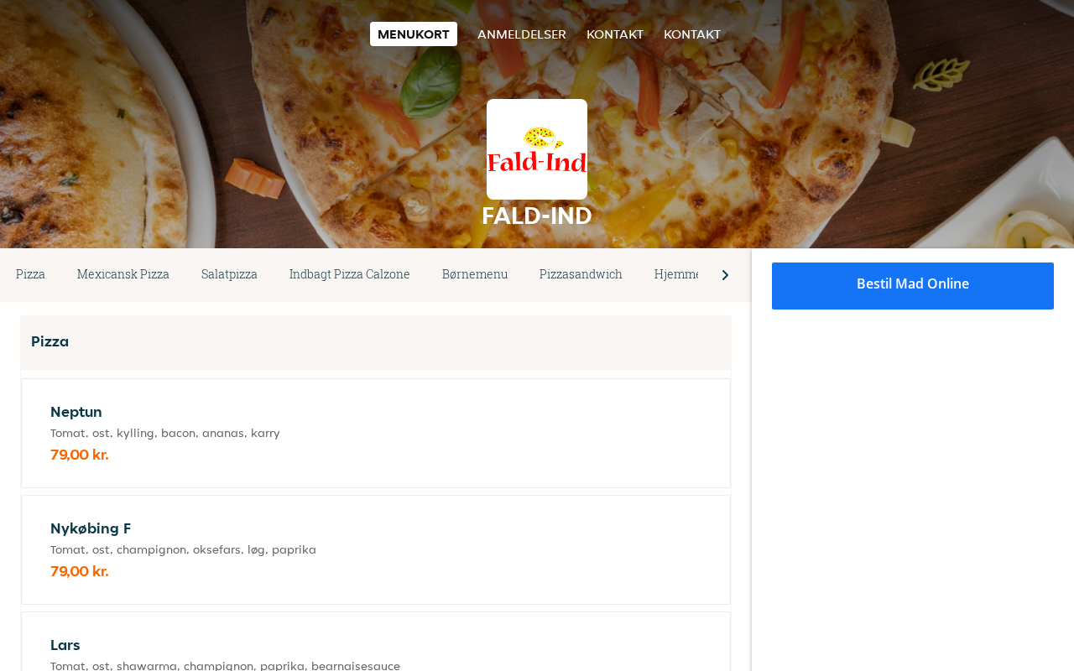1074x671 pixels.
Task: Choose the Nykøbing F pizza item
Action: tap(376, 549)
